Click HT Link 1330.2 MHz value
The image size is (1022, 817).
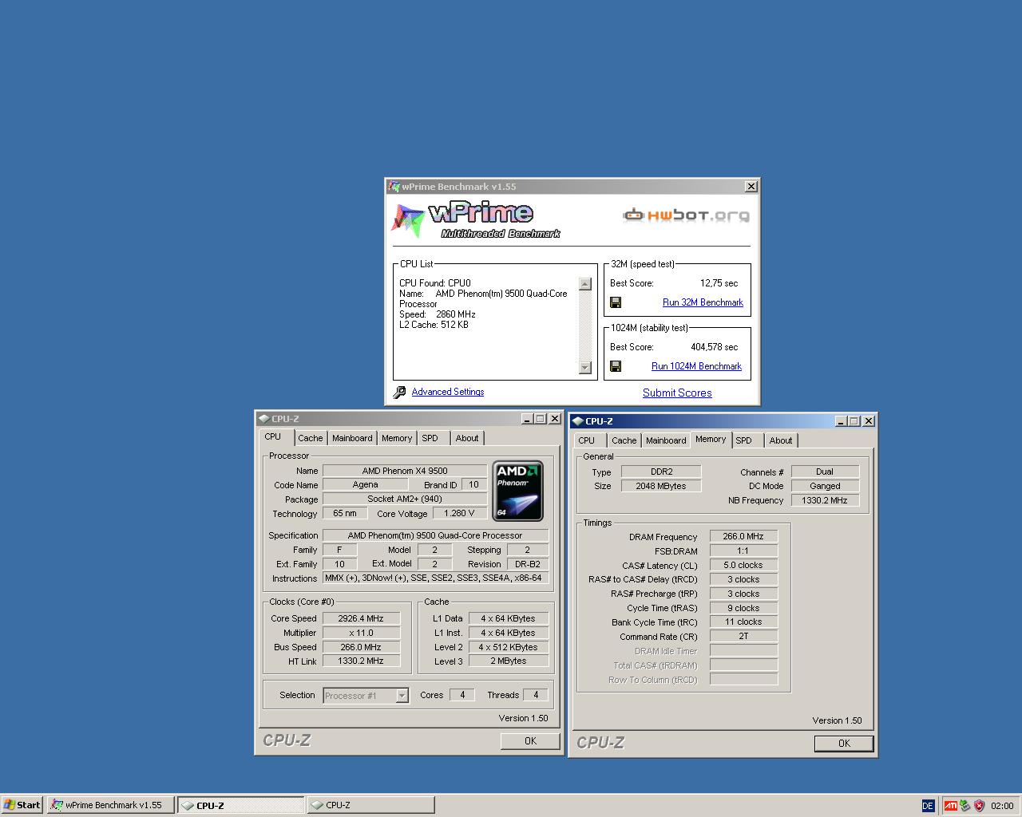coord(361,661)
